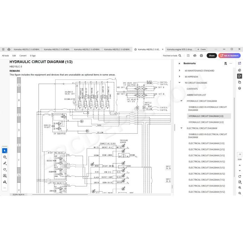Viewport: 243px width, 243px height.
Task: Click the add bookmark icon
Action: pyautogui.click(x=226, y=64)
